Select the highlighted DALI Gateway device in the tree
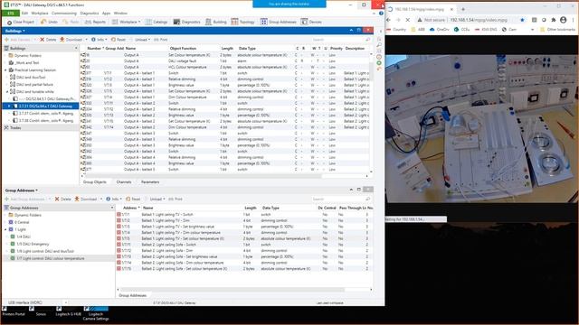This screenshot has height=325, width=579. 41,107
